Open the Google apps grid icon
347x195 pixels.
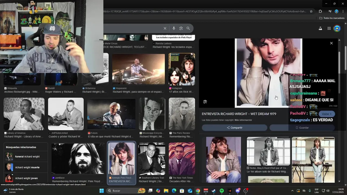(x=329, y=28)
